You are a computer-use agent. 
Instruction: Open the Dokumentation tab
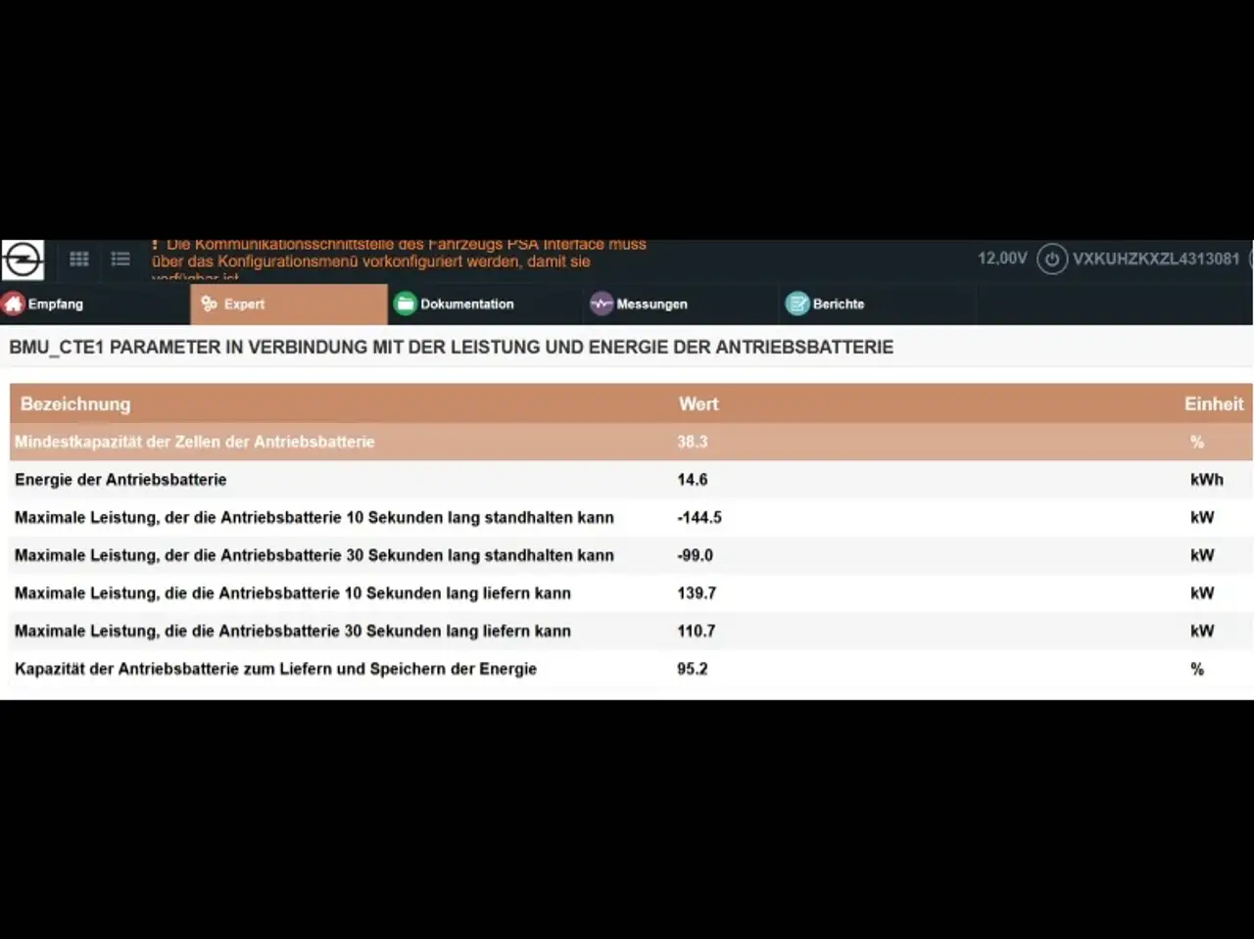tap(455, 305)
